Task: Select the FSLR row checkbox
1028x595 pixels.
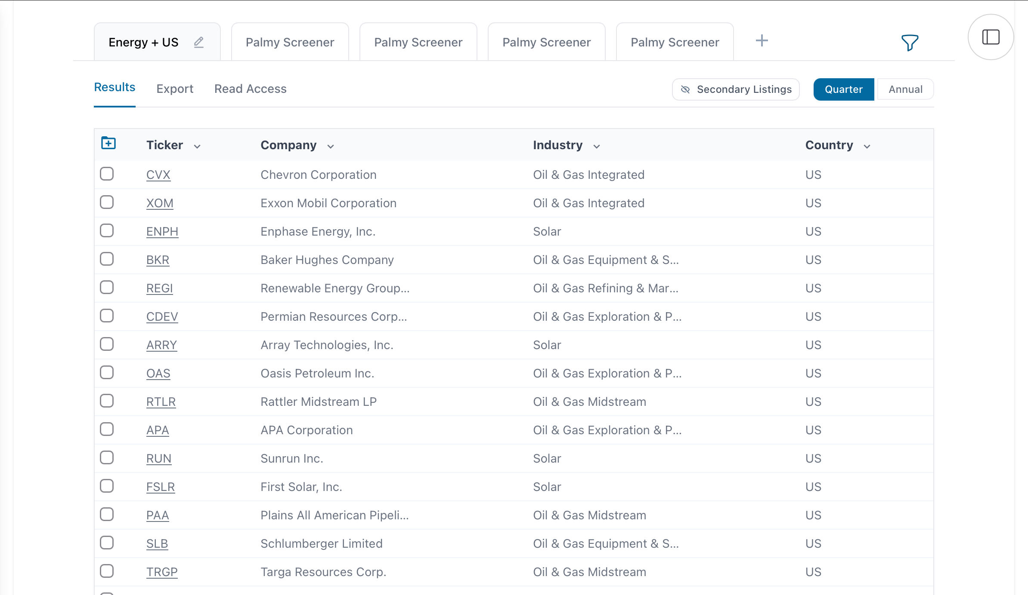Action: coord(107,486)
